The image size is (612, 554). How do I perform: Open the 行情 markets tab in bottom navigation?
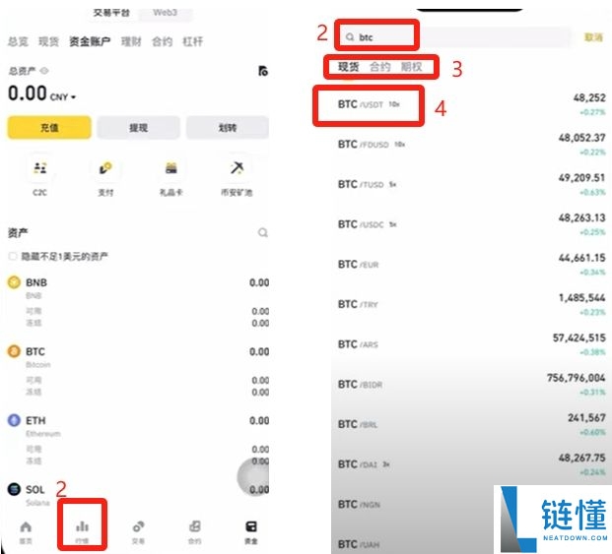pos(82,531)
